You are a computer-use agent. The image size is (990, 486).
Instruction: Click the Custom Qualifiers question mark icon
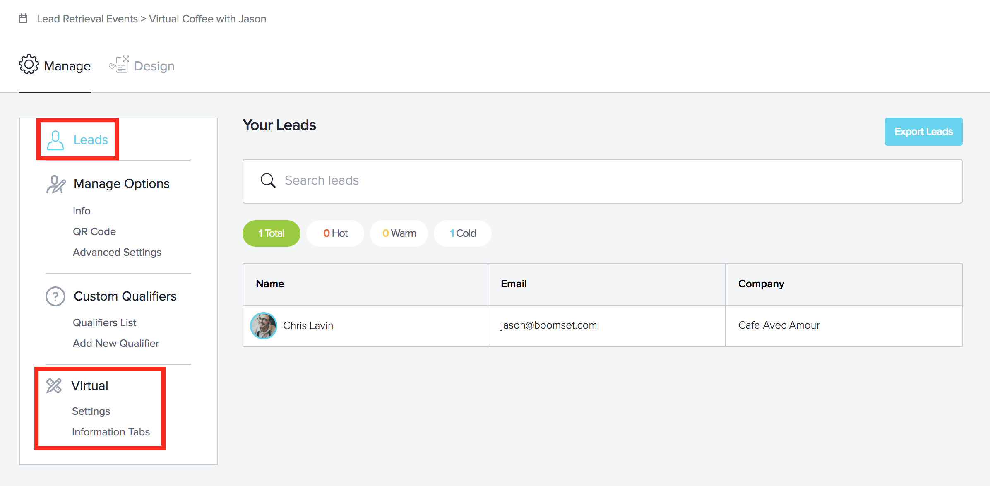pyautogui.click(x=55, y=296)
